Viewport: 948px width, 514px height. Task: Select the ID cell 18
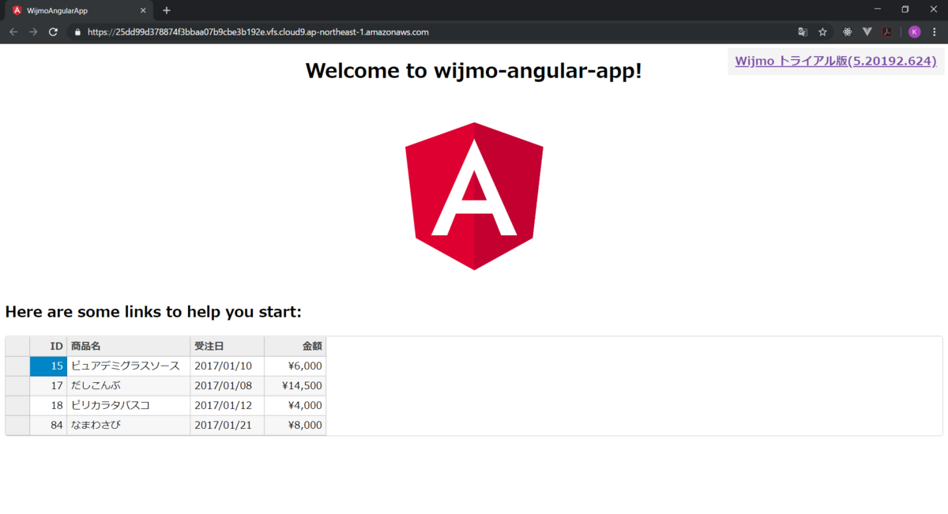coord(48,405)
